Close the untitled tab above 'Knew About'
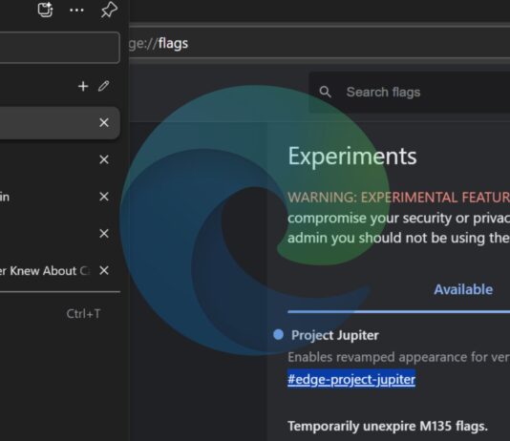The width and height of the screenshot is (510, 441). pyautogui.click(x=104, y=233)
